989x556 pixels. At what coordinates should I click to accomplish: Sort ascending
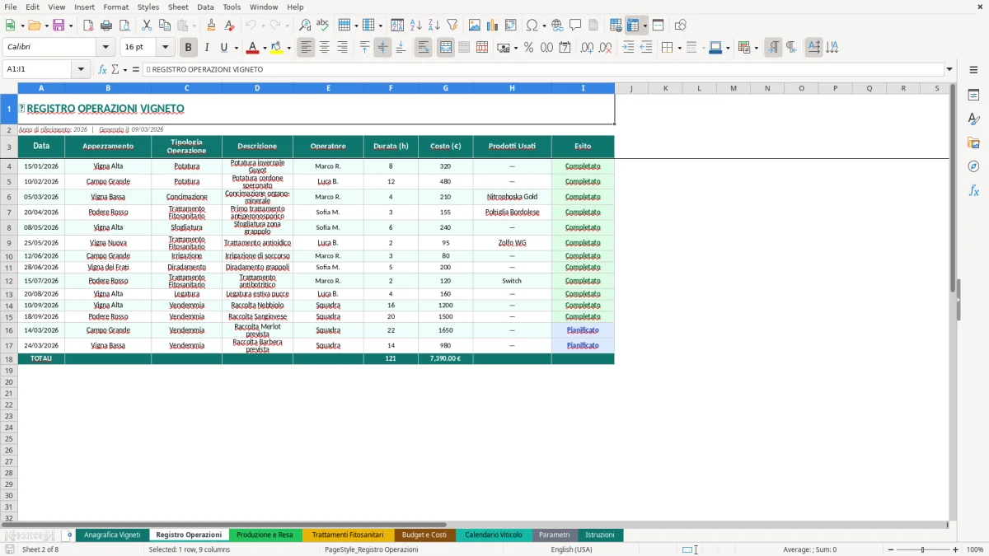click(416, 26)
